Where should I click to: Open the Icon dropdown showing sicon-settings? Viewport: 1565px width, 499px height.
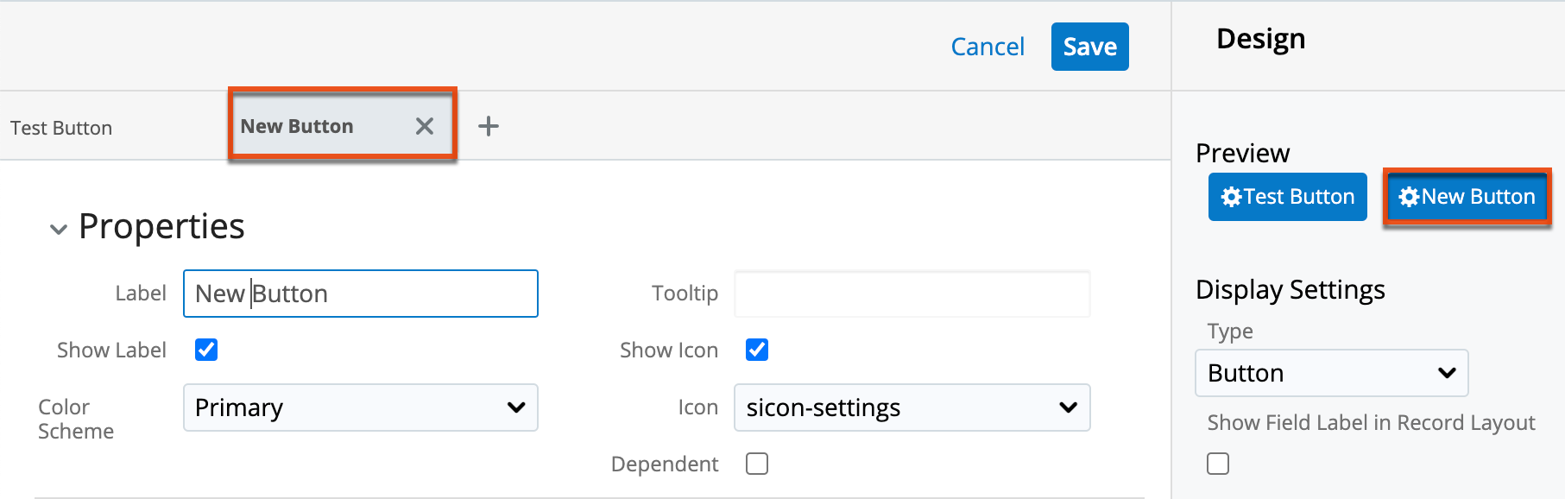tap(912, 407)
